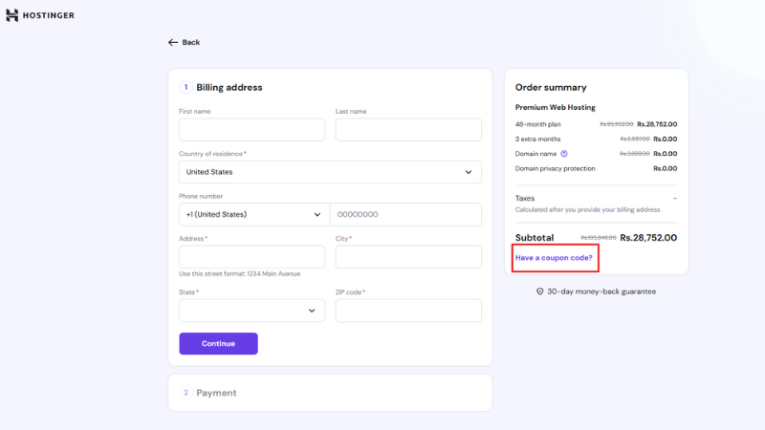
Task: Click the Billing address step heading
Action: [229, 87]
